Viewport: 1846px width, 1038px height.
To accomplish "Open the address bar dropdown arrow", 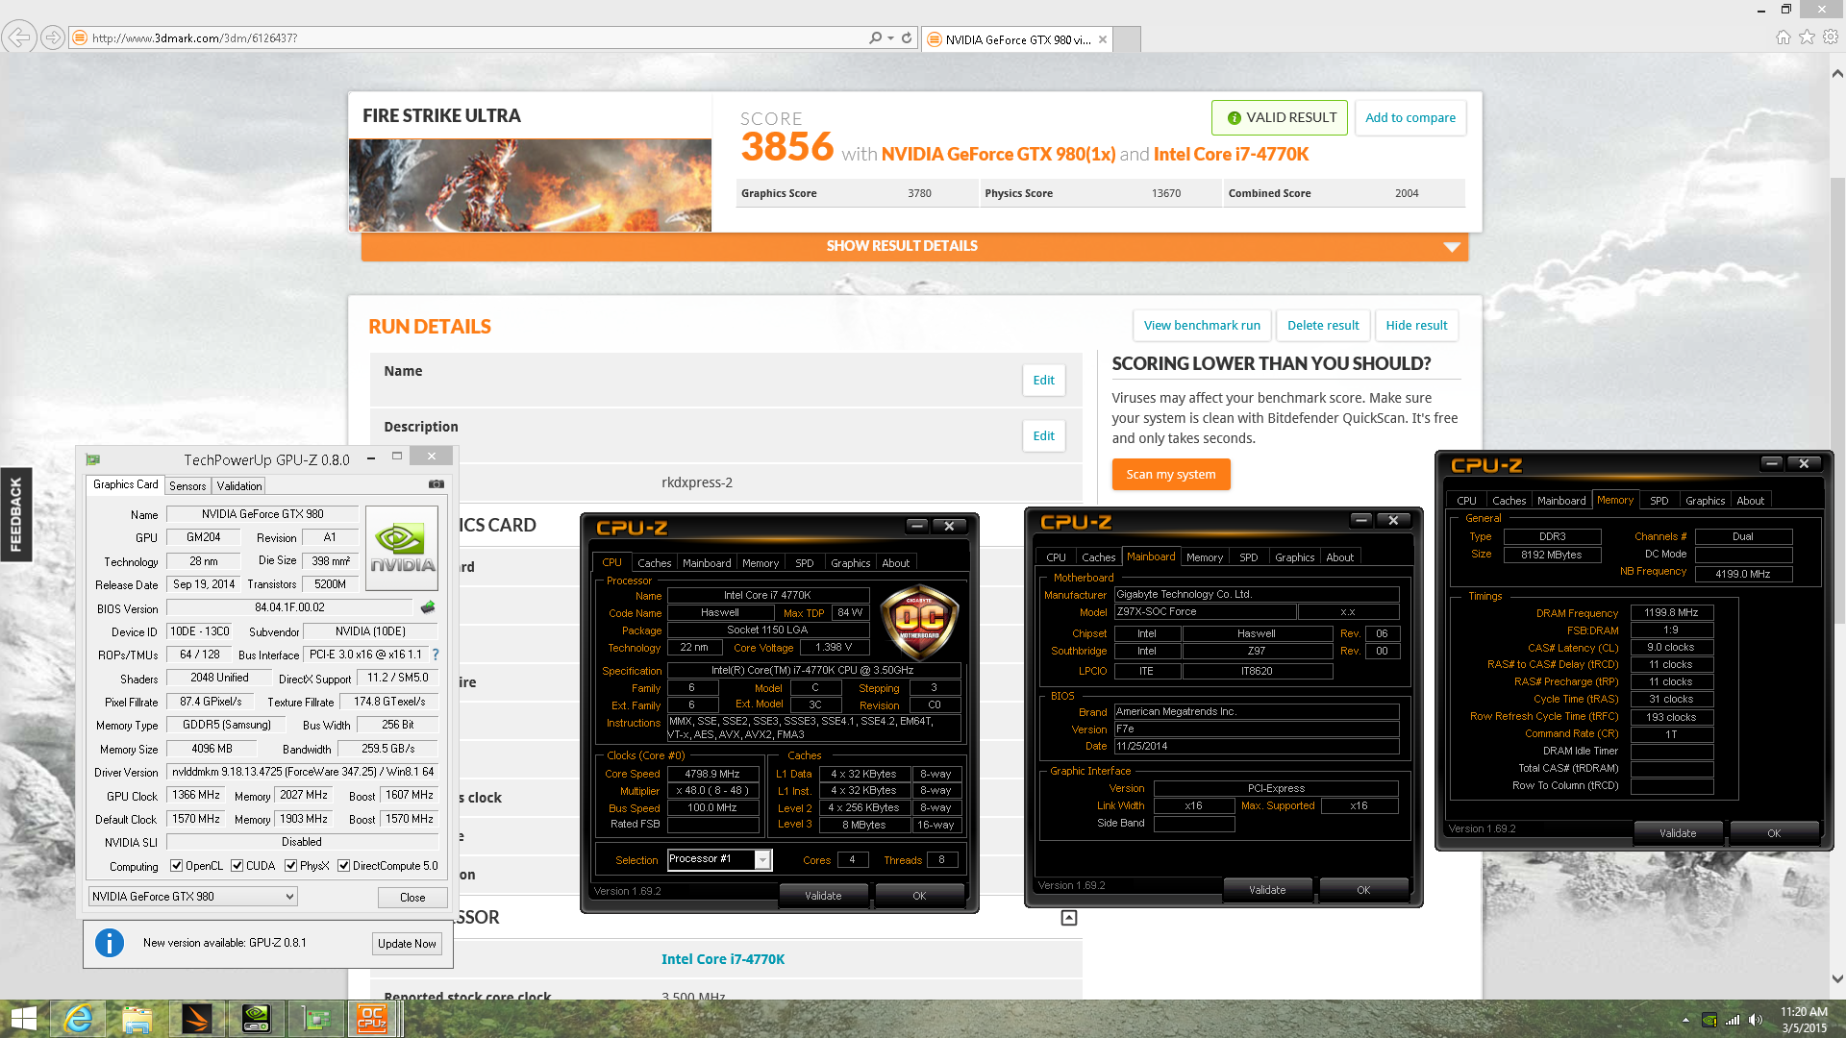I will coord(891,37).
